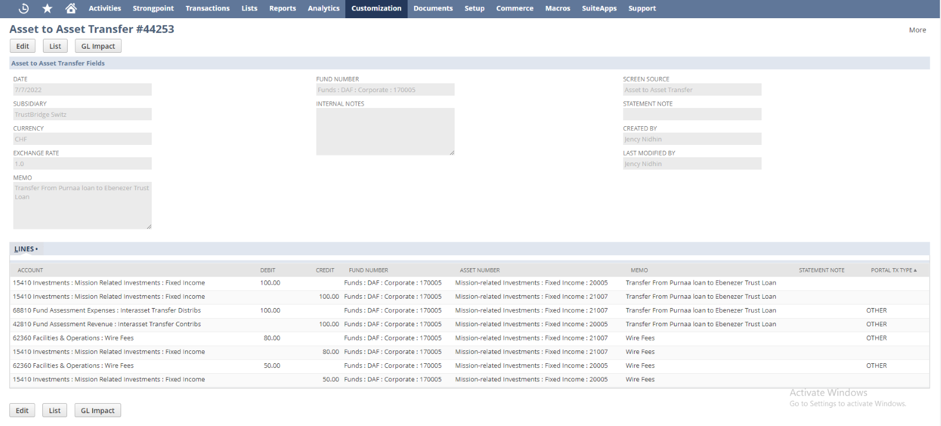Screen dimensions: 941x426
Task: Sort by the Account column header
Action: pos(31,271)
